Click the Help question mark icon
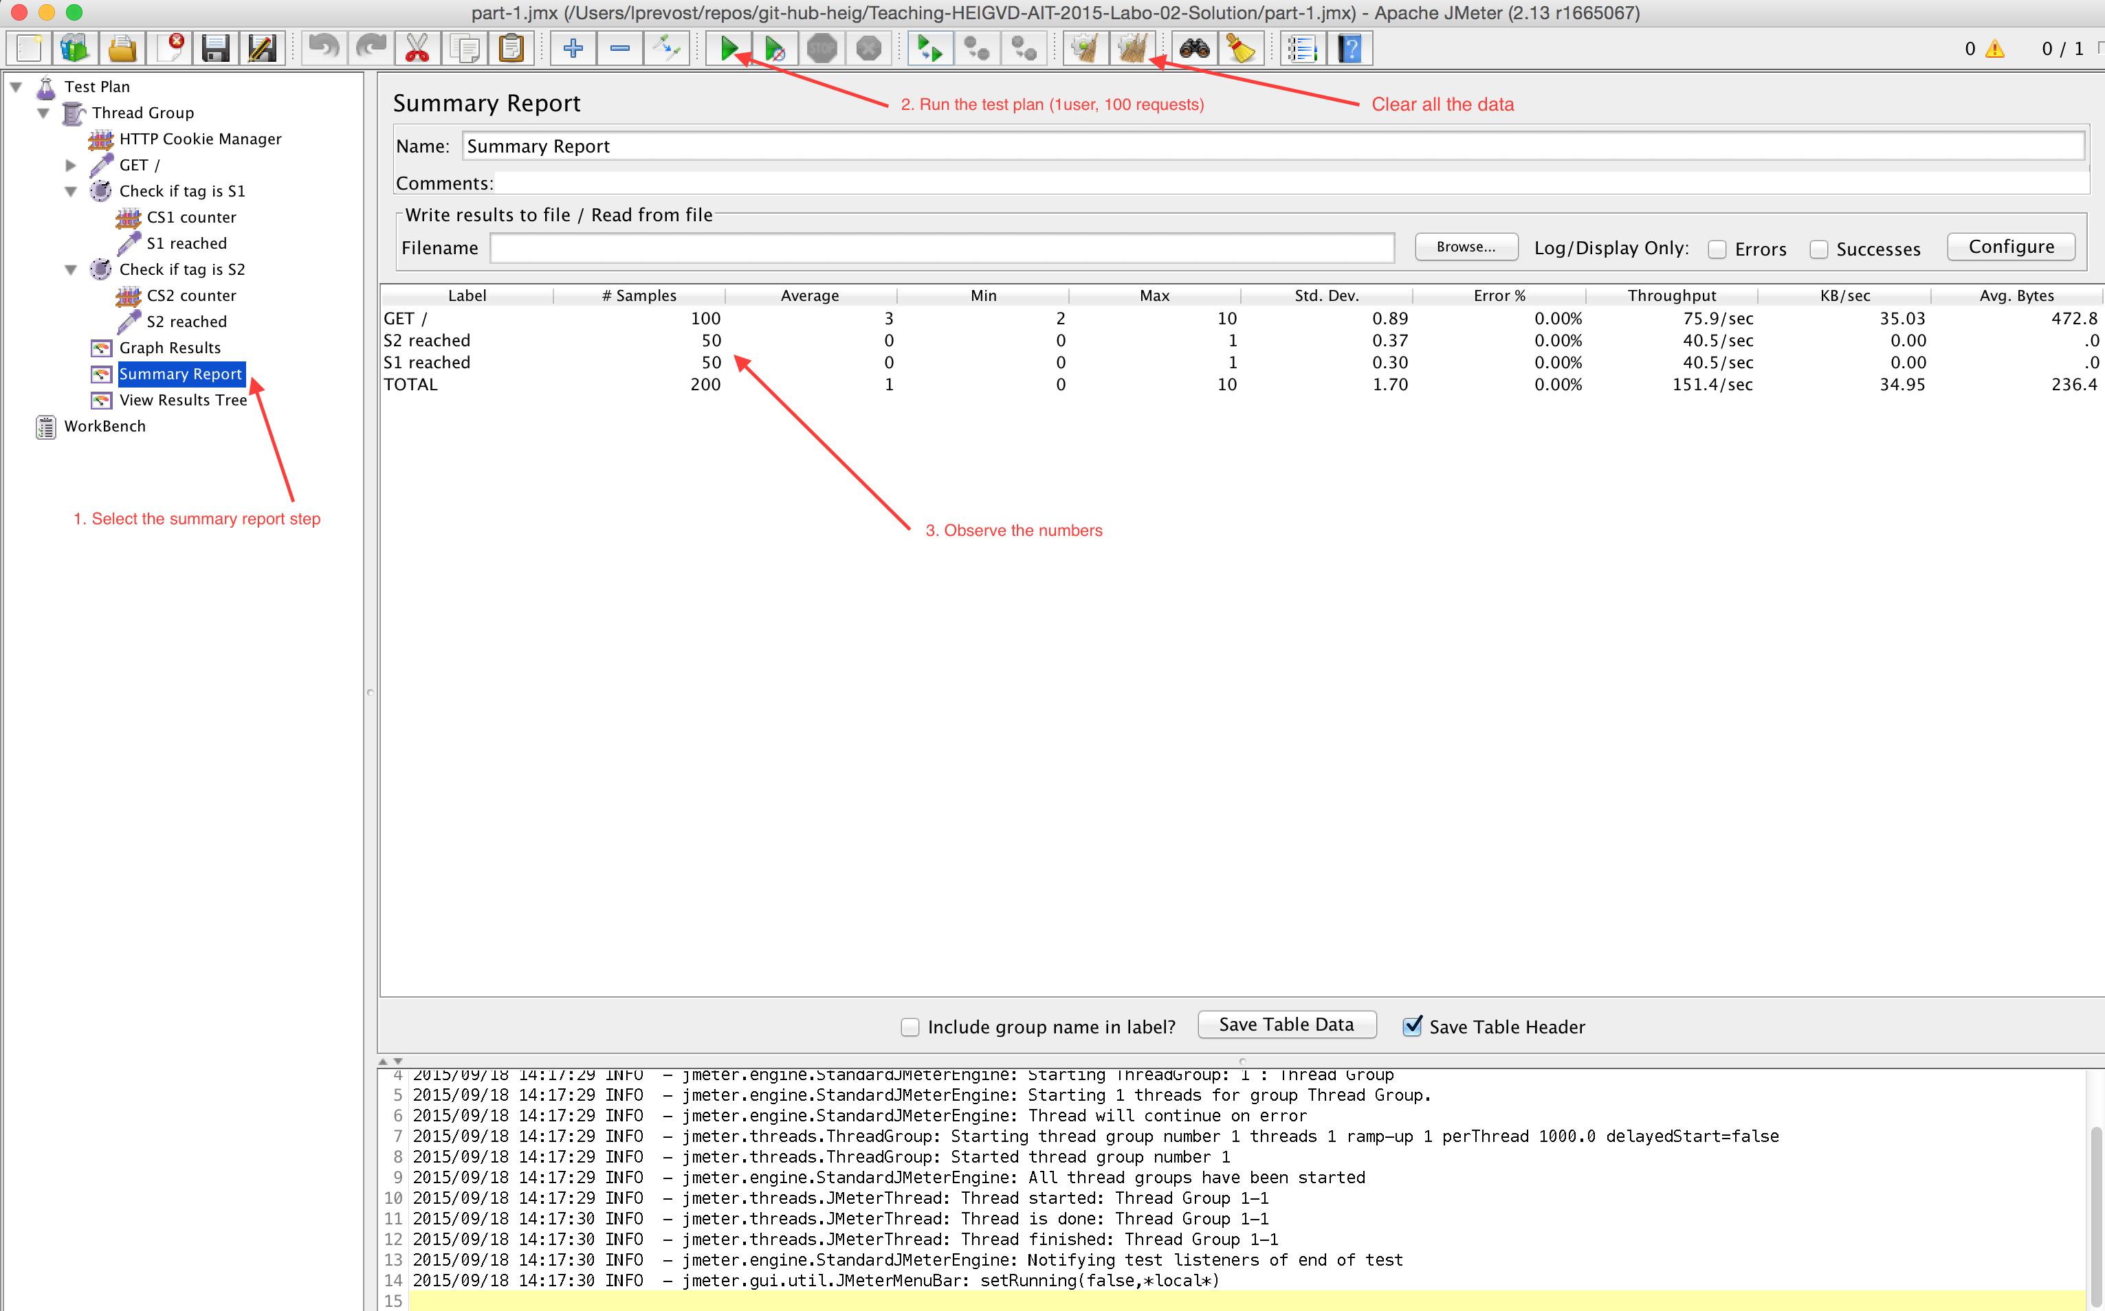2105x1311 pixels. point(1349,49)
